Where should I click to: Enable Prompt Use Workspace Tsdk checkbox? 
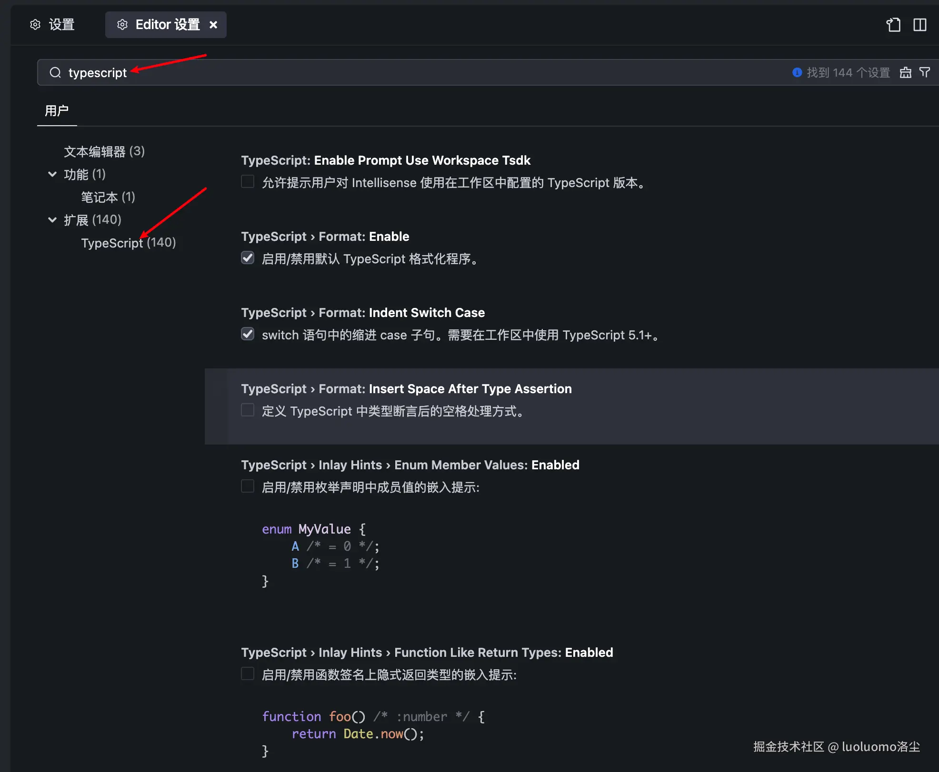click(x=248, y=182)
